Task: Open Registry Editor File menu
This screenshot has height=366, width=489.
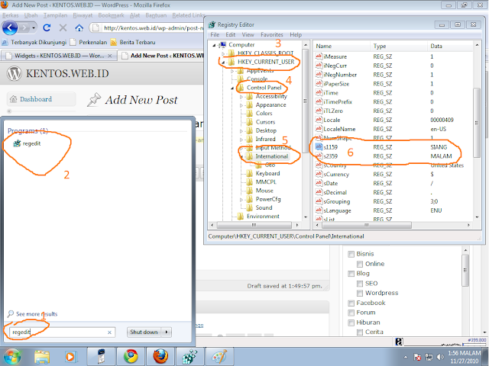Action: coord(215,35)
